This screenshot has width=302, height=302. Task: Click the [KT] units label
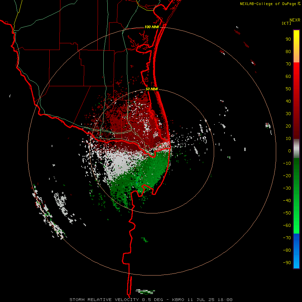(x=287, y=23)
